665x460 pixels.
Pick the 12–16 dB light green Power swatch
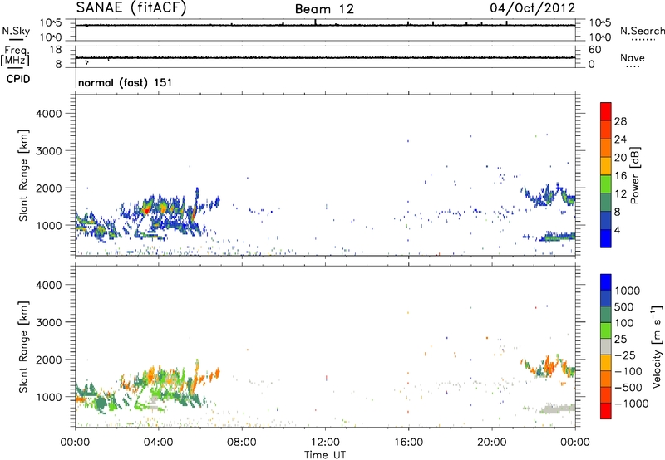[x=606, y=184]
